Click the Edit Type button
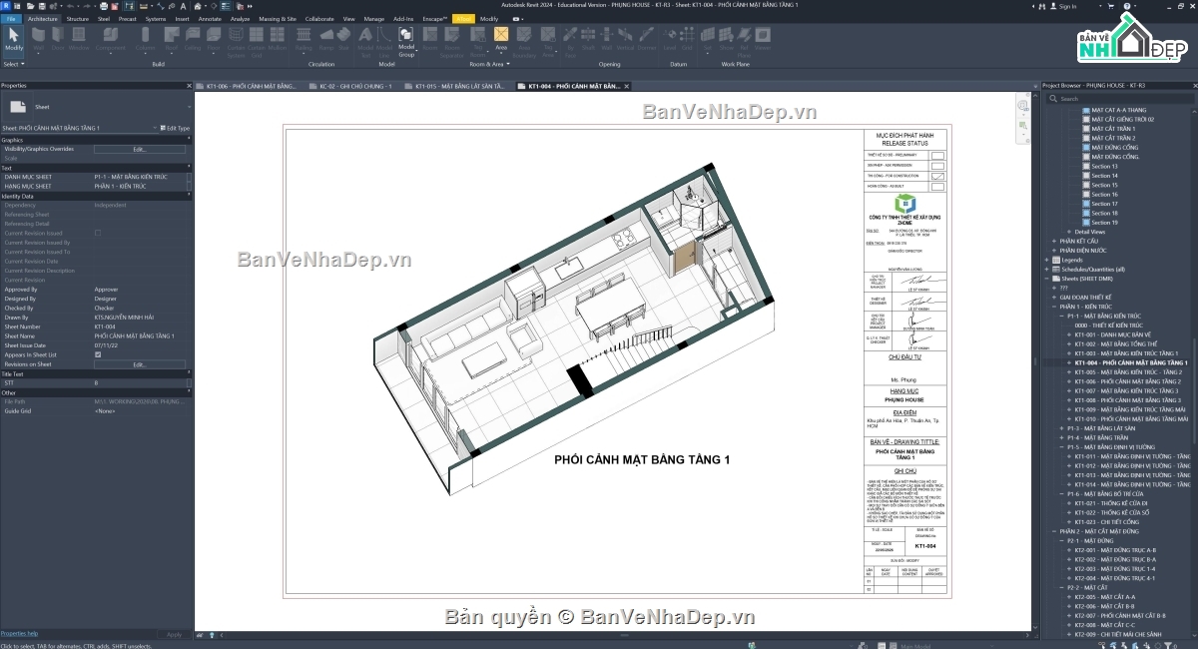1198x649 pixels. pos(174,128)
